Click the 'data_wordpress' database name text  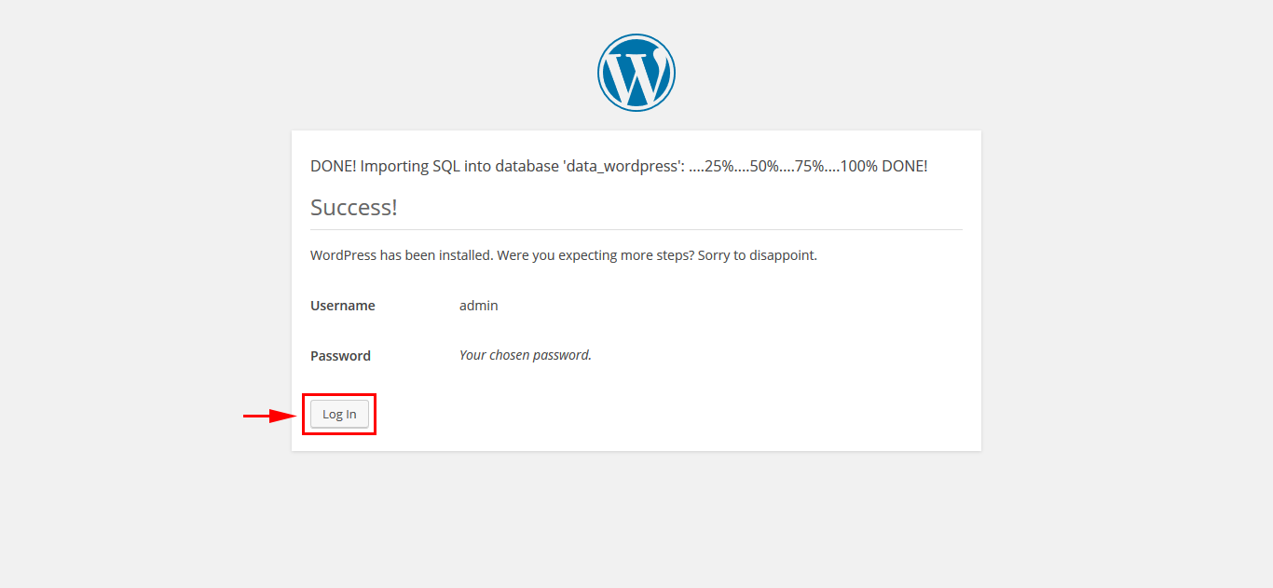coord(623,167)
